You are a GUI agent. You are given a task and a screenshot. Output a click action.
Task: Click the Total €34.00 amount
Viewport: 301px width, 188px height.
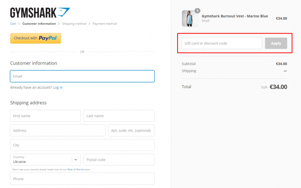pos(278,87)
